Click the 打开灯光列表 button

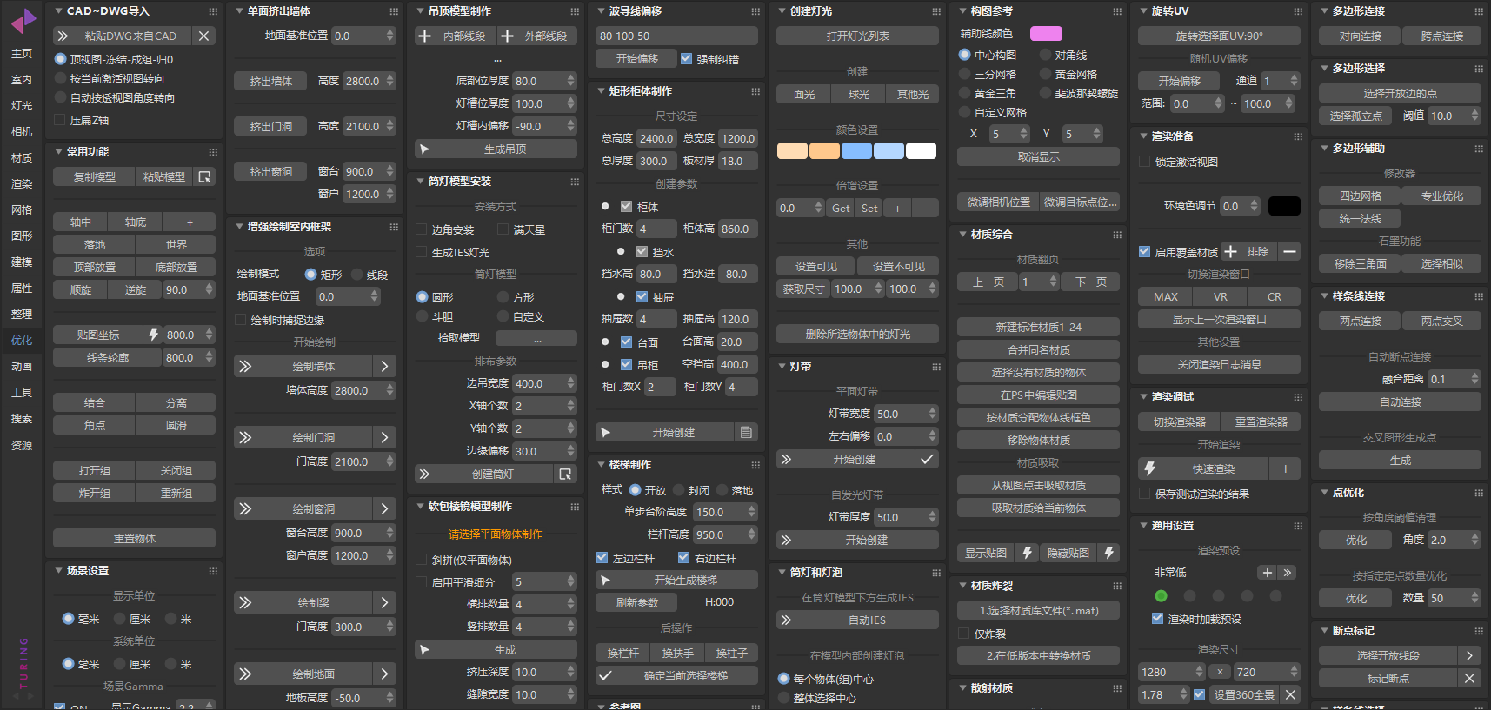(857, 36)
